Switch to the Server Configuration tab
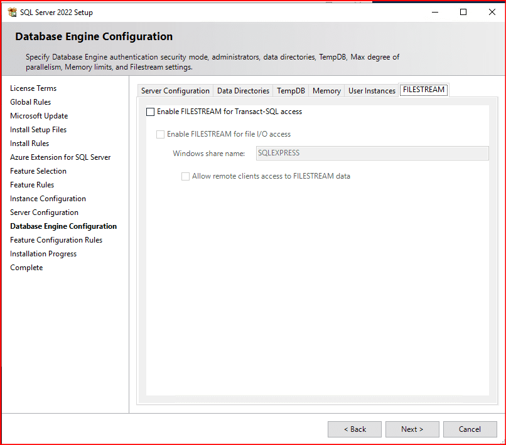Screen dimensions: 506x445 [175, 91]
